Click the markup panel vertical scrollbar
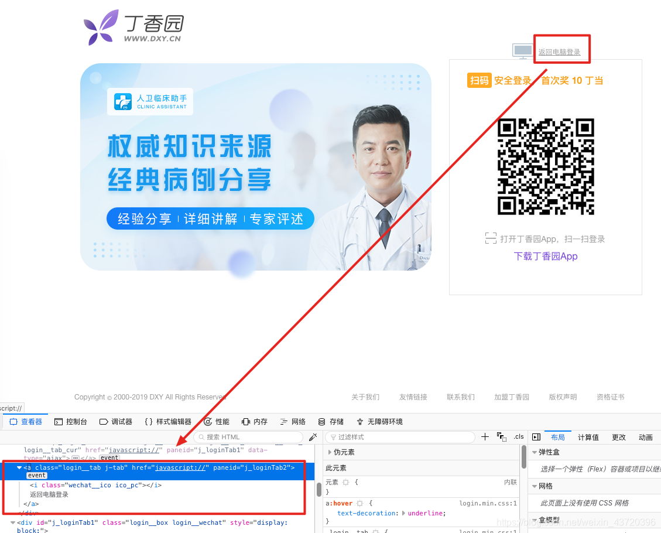The height and width of the screenshot is (533, 661). point(318,488)
